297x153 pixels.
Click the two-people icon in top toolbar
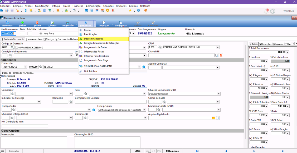[x=7, y=11]
